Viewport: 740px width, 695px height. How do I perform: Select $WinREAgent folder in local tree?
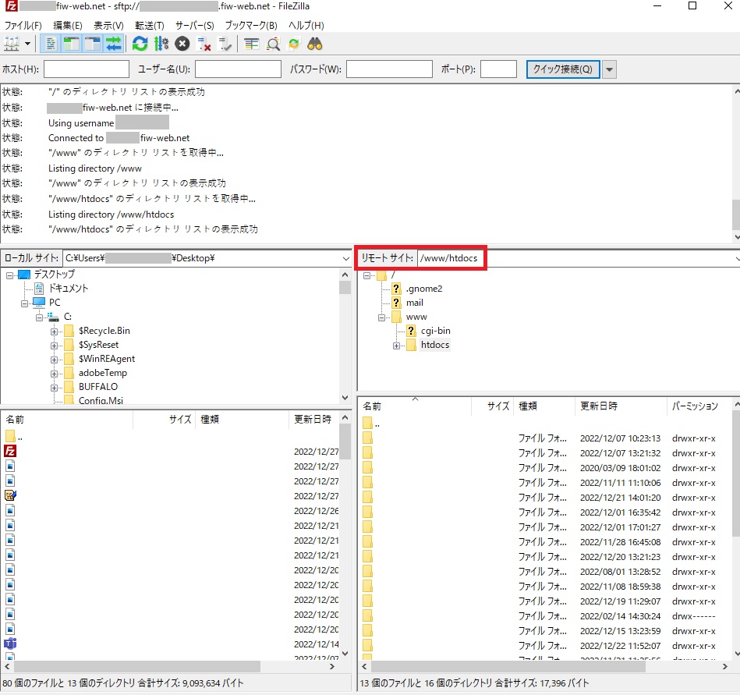pos(107,359)
